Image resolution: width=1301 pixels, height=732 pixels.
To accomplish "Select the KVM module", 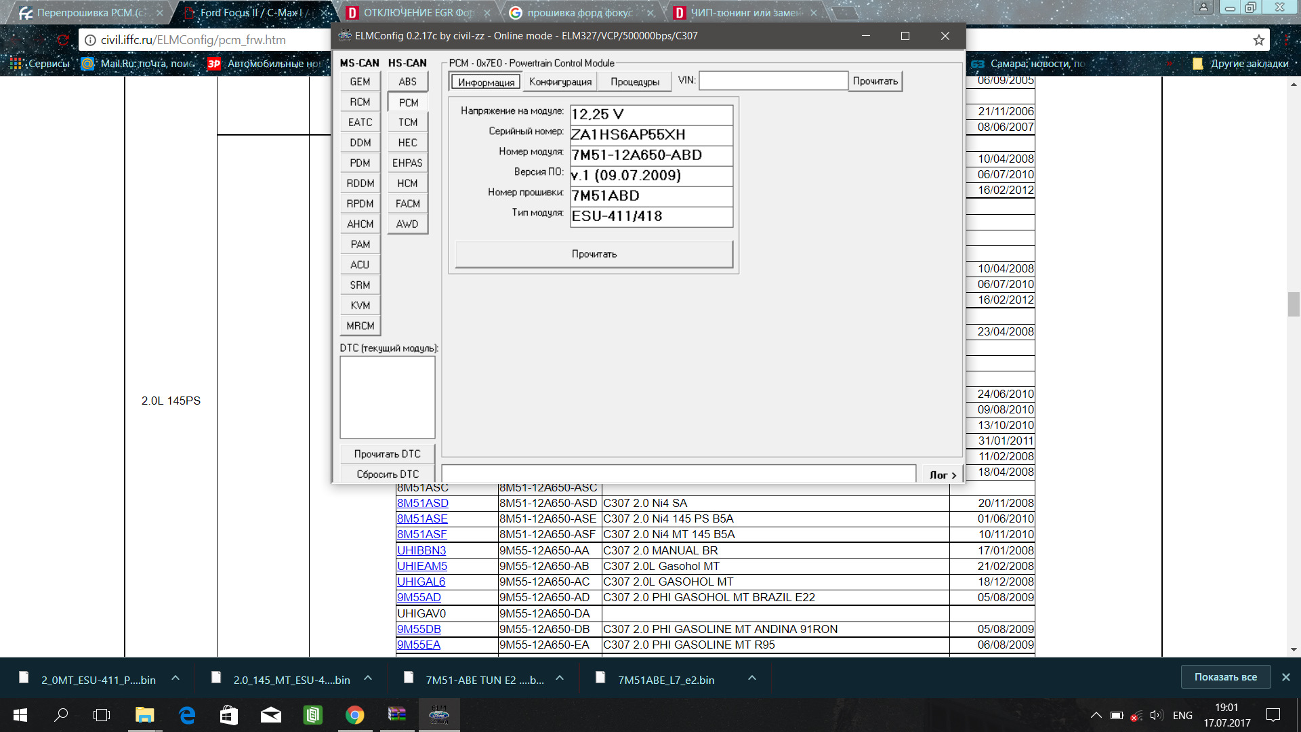I will [360, 305].
